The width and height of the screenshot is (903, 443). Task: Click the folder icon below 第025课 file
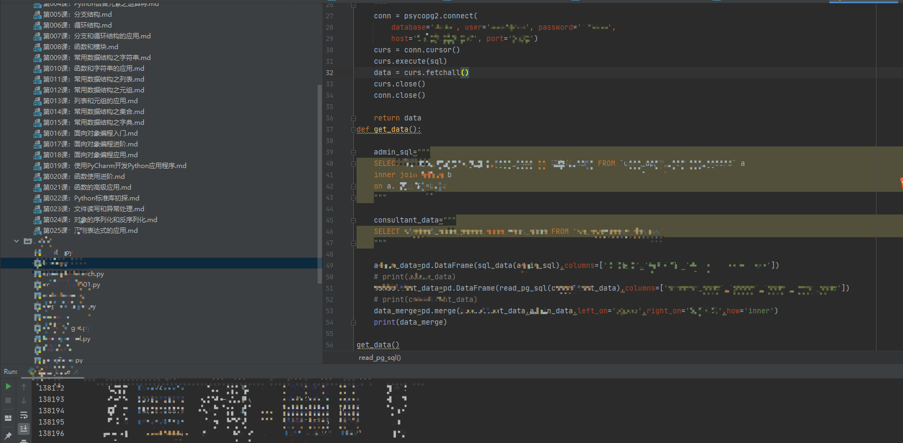click(x=28, y=241)
